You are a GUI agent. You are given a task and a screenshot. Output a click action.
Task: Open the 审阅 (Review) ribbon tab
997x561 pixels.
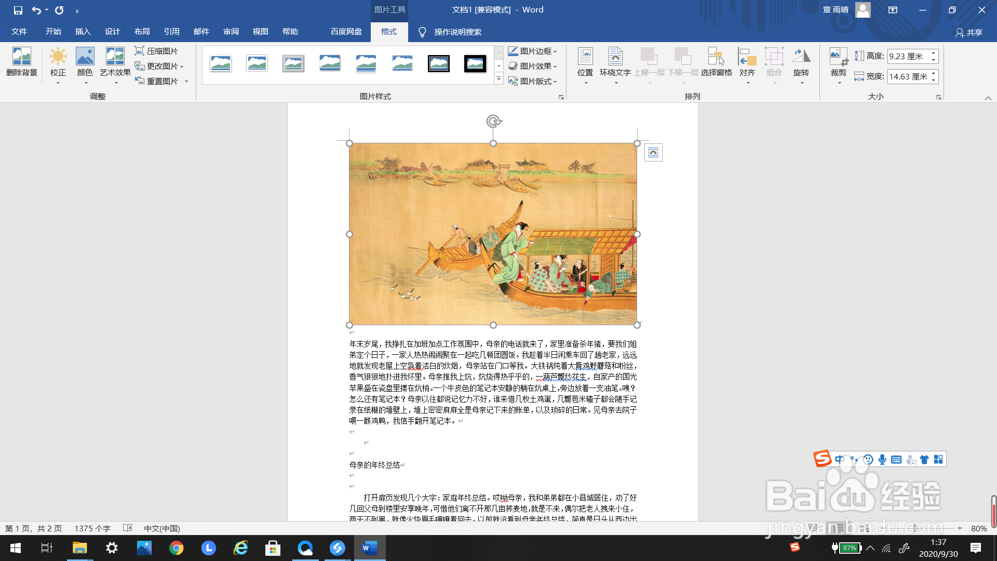click(x=231, y=31)
